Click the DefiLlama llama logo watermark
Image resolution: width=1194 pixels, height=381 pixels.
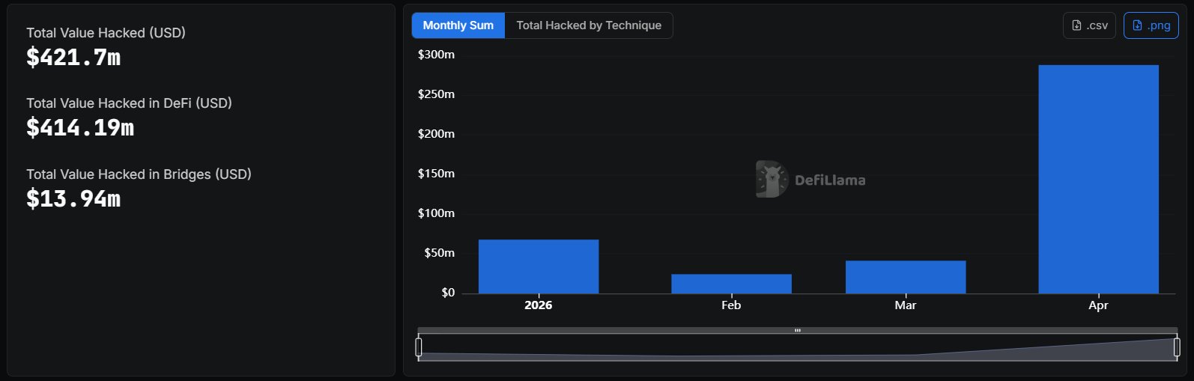click(771, 180)
